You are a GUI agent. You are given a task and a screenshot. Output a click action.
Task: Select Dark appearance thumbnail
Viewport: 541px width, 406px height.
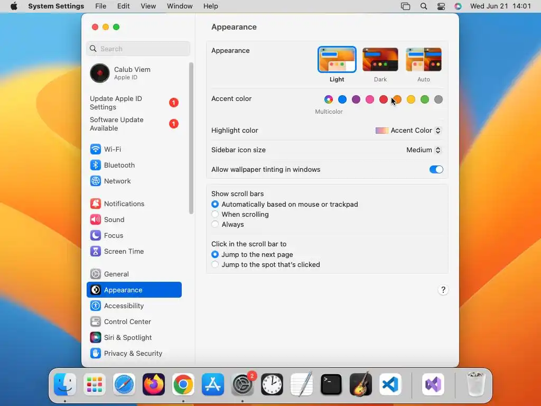(x=380, y=60)
